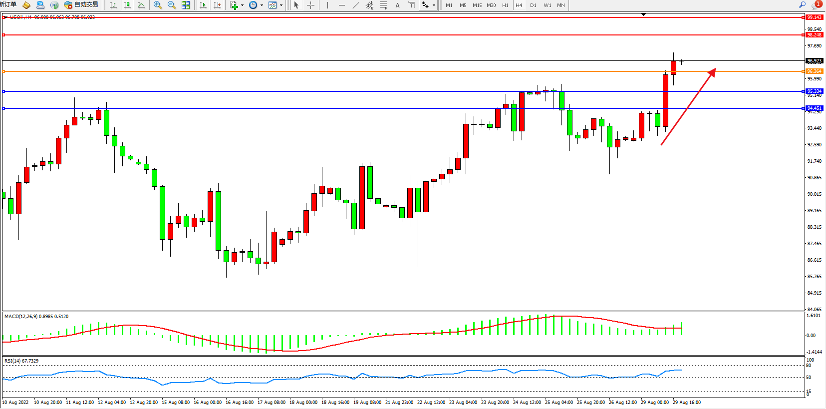
Task: Select the crosshair tool
Action: [x=310, y=5]
